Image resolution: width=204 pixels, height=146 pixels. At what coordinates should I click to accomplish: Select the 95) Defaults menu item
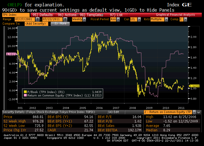43,15
